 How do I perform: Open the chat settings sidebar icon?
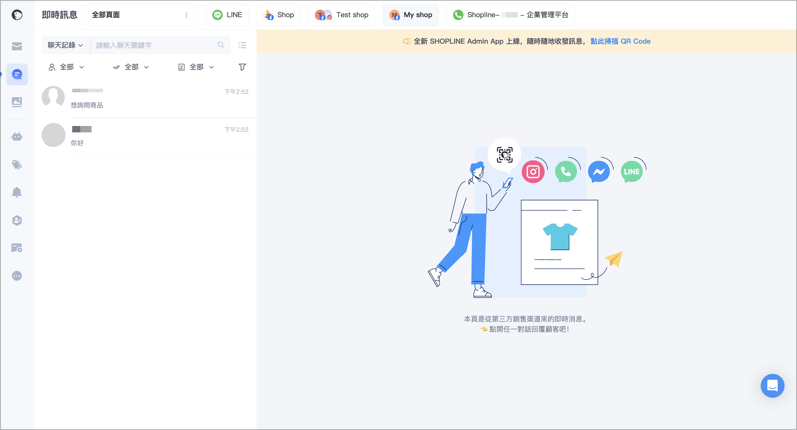17,248
